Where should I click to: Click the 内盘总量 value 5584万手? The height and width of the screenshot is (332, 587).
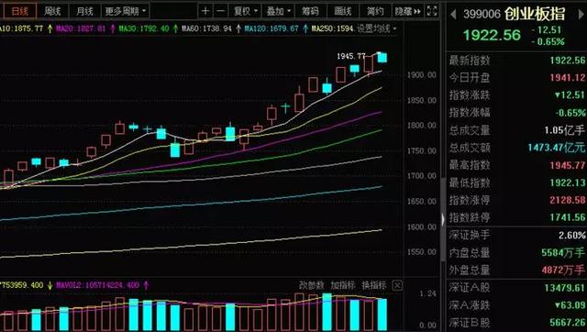pos(563,252)
